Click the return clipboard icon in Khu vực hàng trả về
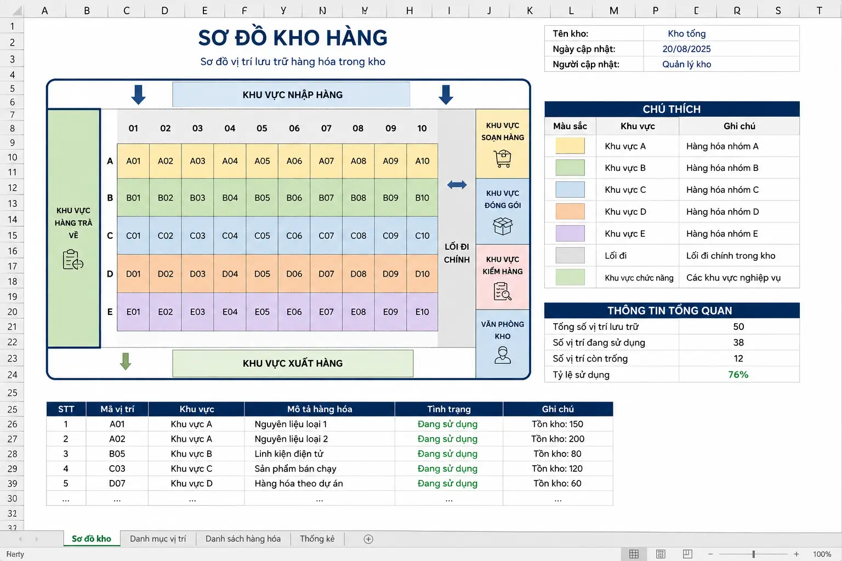 coord(73,259)
